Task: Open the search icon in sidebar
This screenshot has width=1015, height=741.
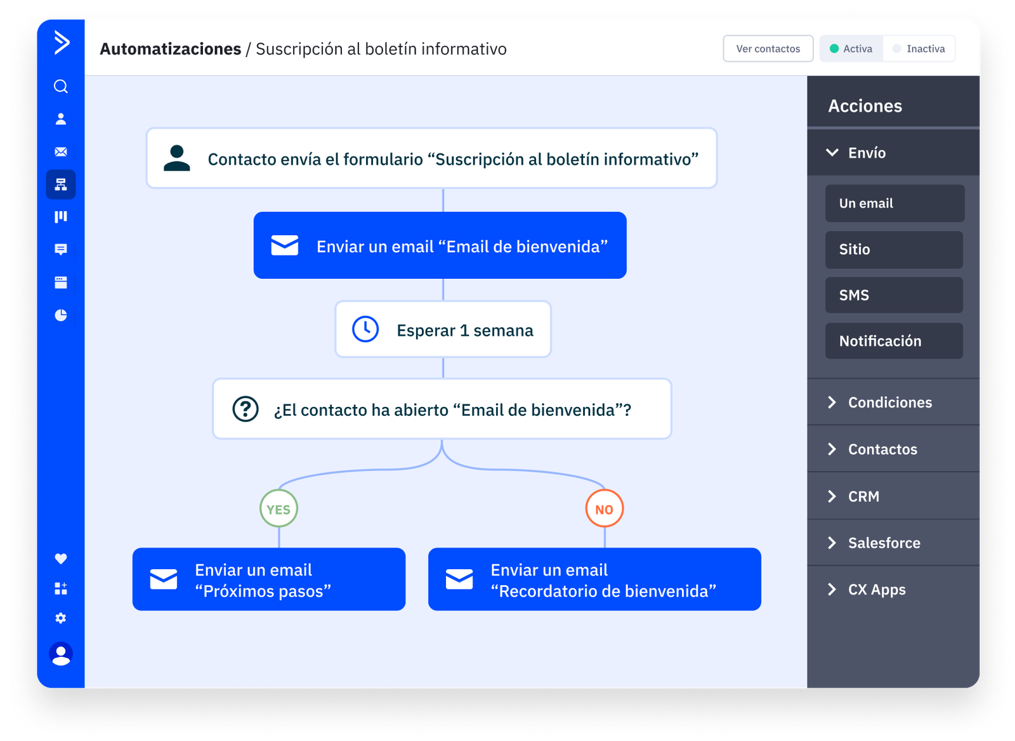Action: point(61,86)
